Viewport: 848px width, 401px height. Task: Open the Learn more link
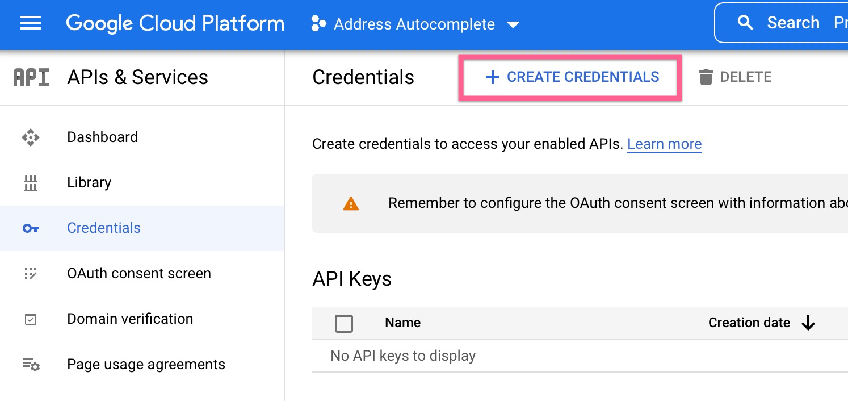(x=664, y=144)
